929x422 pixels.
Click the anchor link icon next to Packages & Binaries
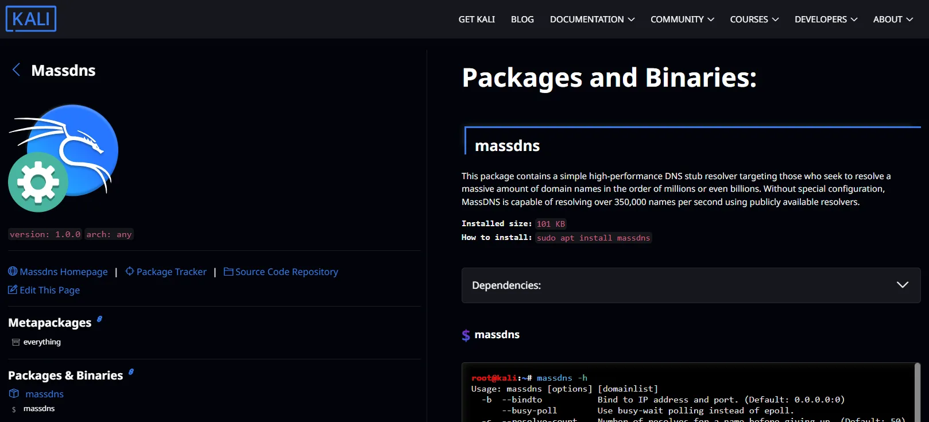click(x=131, y=371)
